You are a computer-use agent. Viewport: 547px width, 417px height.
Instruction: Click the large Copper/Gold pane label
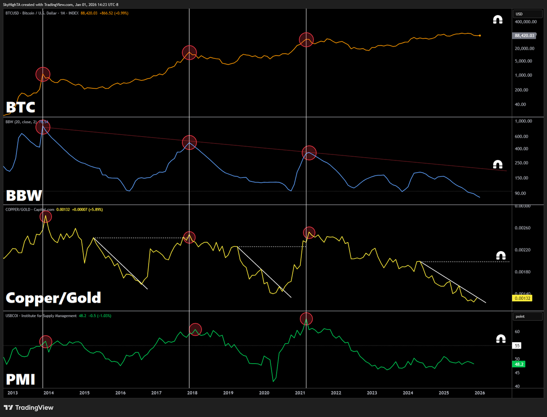(x=53, y=298)
